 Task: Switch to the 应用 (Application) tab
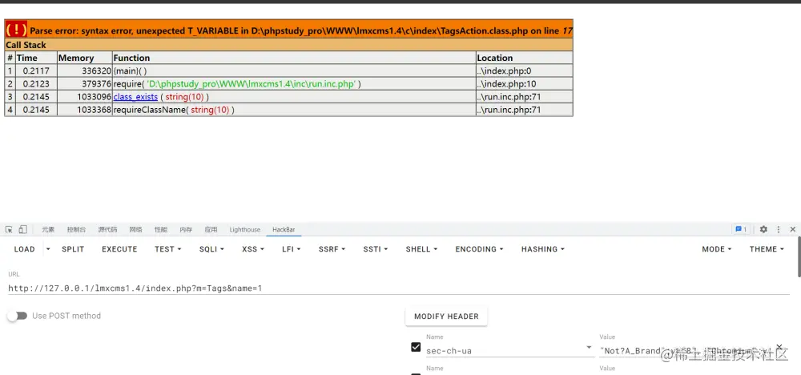tap(211, 230)
